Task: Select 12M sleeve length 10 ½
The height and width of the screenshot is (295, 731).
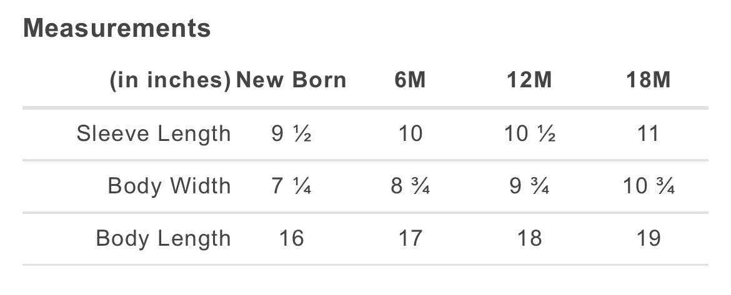Action: pyautogui.click(x=530, y=134)
